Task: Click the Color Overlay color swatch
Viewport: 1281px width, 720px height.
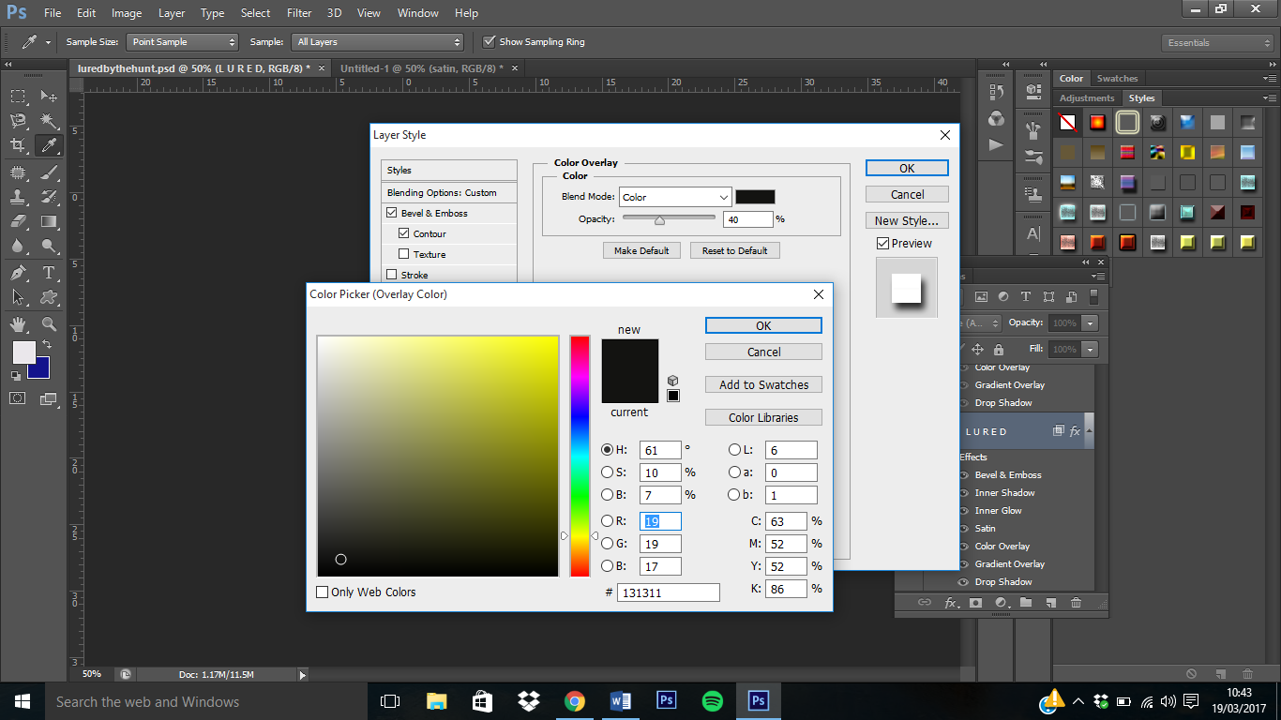Action: pos(755,197)
